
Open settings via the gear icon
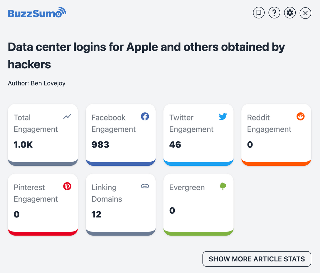click(290, 13)
